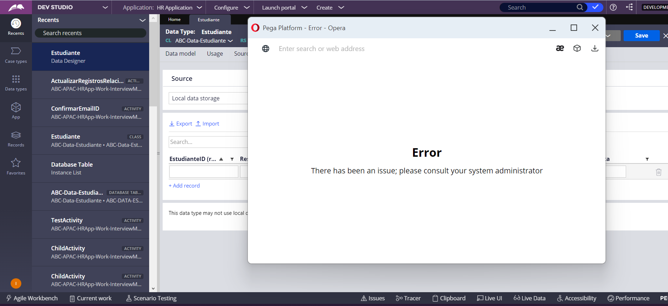Sort EstudianteID column ascending arrow

(x=221, y=159)
